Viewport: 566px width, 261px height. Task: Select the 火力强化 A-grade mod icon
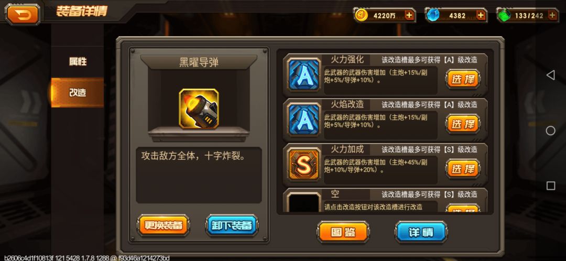click(303, 74)
